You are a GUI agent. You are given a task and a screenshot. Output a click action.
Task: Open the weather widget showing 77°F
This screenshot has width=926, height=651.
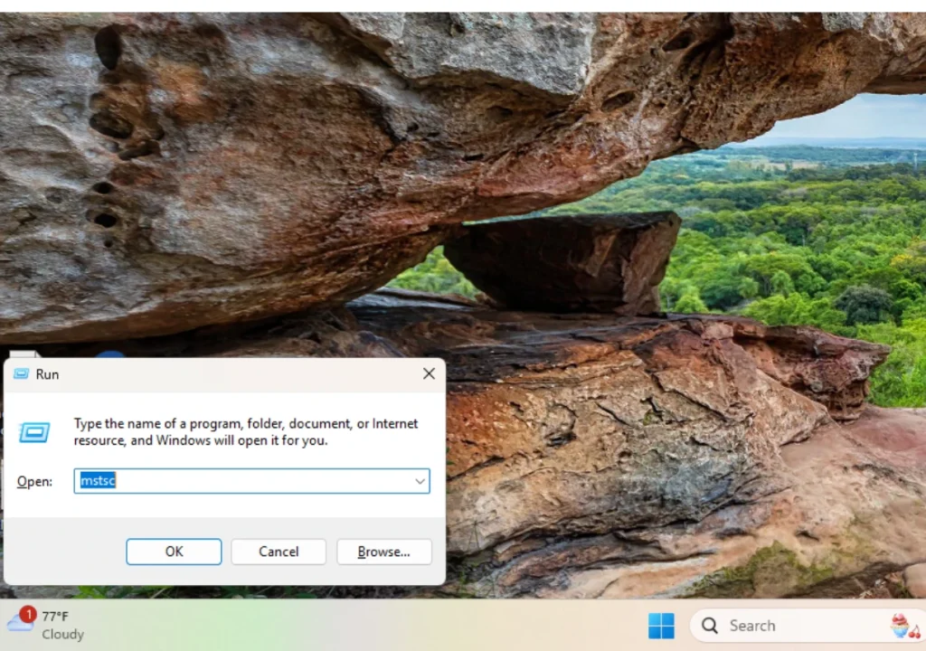tap(45, 625)
